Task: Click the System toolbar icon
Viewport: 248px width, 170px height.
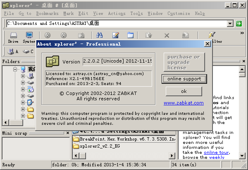Action: point(29,38)
